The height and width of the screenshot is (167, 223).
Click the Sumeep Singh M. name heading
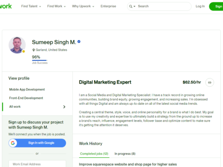[x=54, y=42]
